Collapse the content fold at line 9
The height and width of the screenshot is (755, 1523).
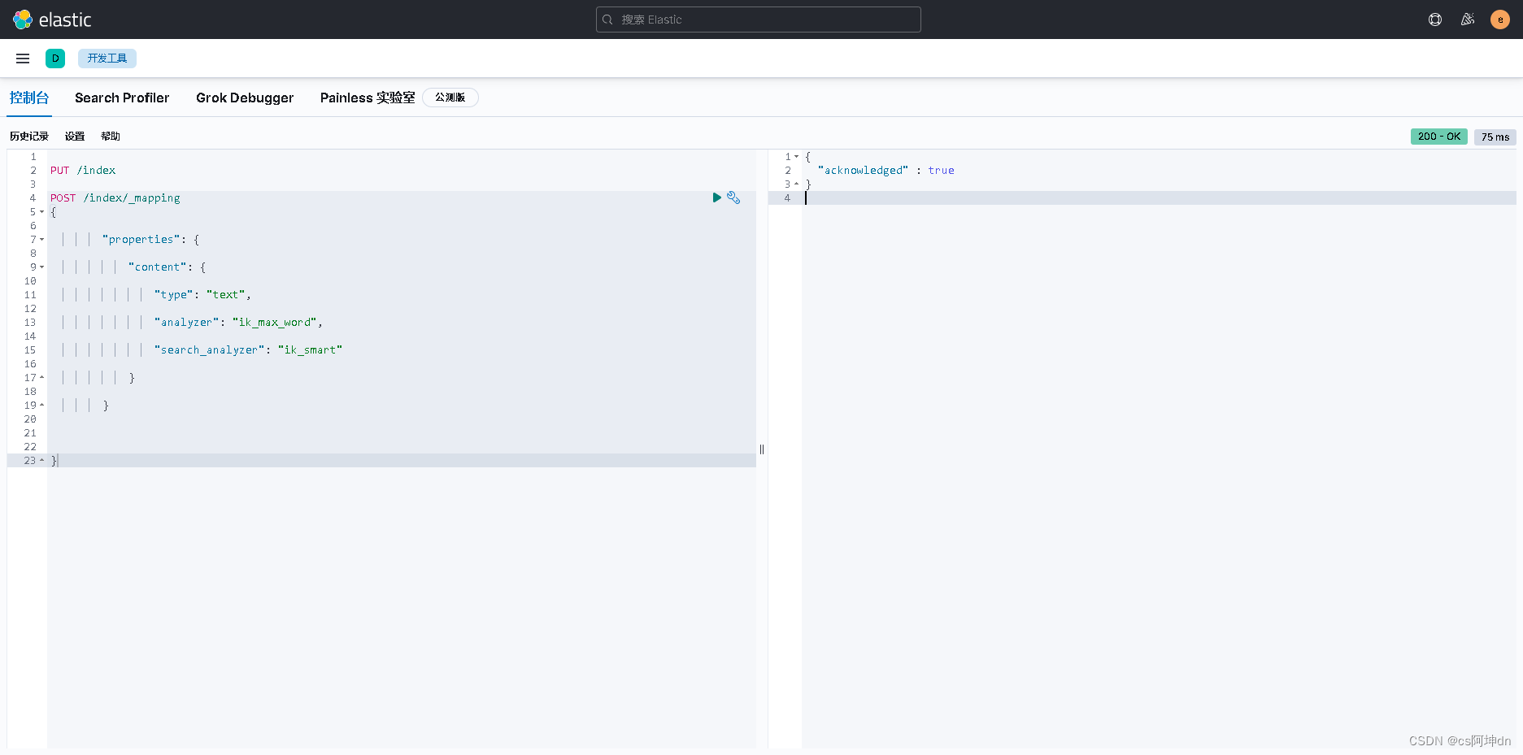(42, 267)
